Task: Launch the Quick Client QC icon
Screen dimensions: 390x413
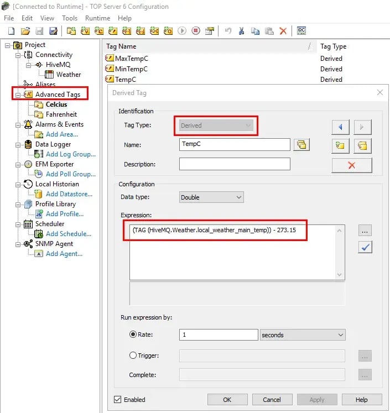Action: pyautogui.click(x=301, y=31)
